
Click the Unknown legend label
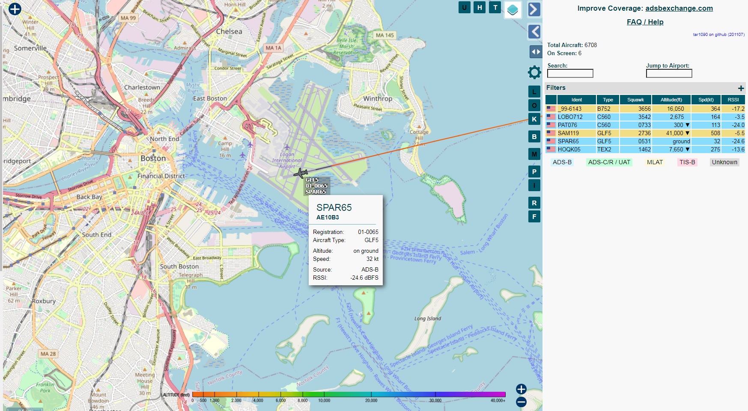[724, 162]
